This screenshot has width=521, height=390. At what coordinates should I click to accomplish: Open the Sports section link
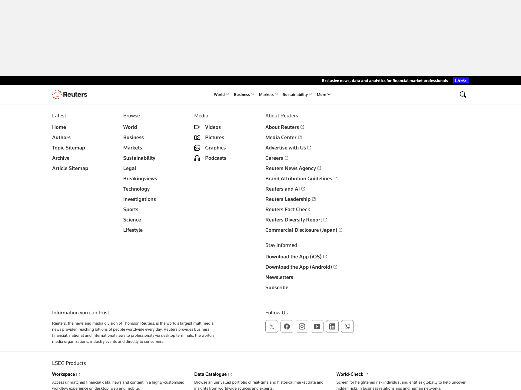(131, 209)
